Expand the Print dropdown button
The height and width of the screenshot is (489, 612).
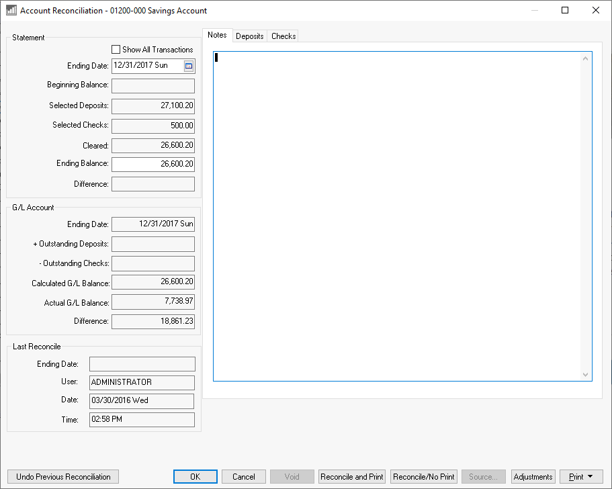[581, 476]
